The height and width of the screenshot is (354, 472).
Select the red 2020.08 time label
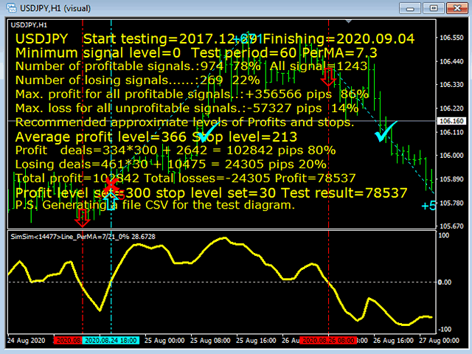[x=68, y=341]
